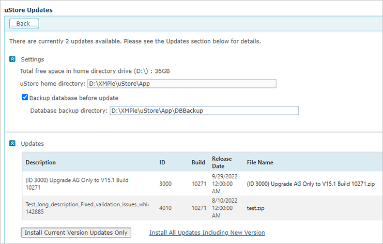Image resolution: width=383 pixels, height=244 pixels.
Task: Click the Description column header
Action: 40,162
